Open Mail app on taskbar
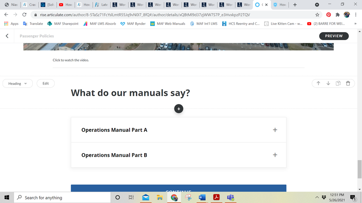This screenshot has height=203, width=362. coord(146,198)
